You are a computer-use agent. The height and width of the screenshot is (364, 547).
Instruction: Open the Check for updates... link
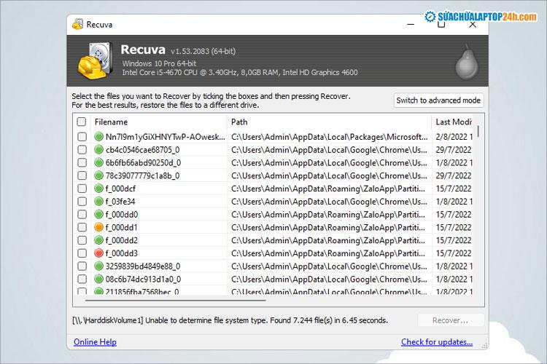tap(437, 342)
